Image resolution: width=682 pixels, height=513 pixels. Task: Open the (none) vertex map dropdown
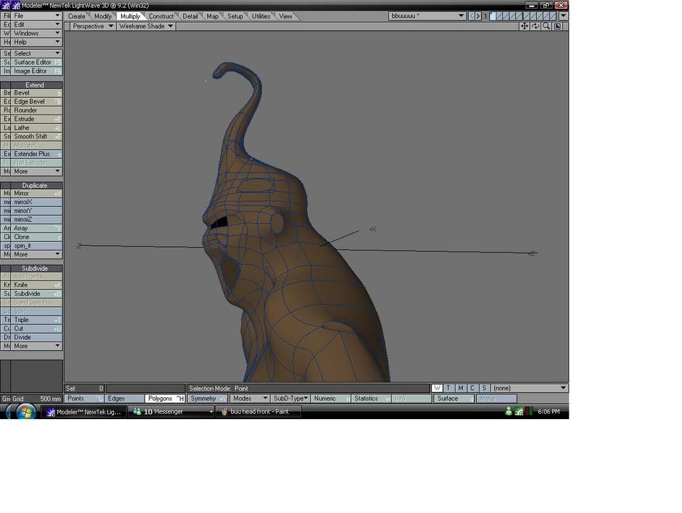(529, 388)
